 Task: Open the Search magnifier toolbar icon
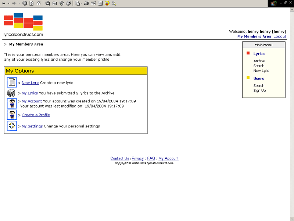48,3
